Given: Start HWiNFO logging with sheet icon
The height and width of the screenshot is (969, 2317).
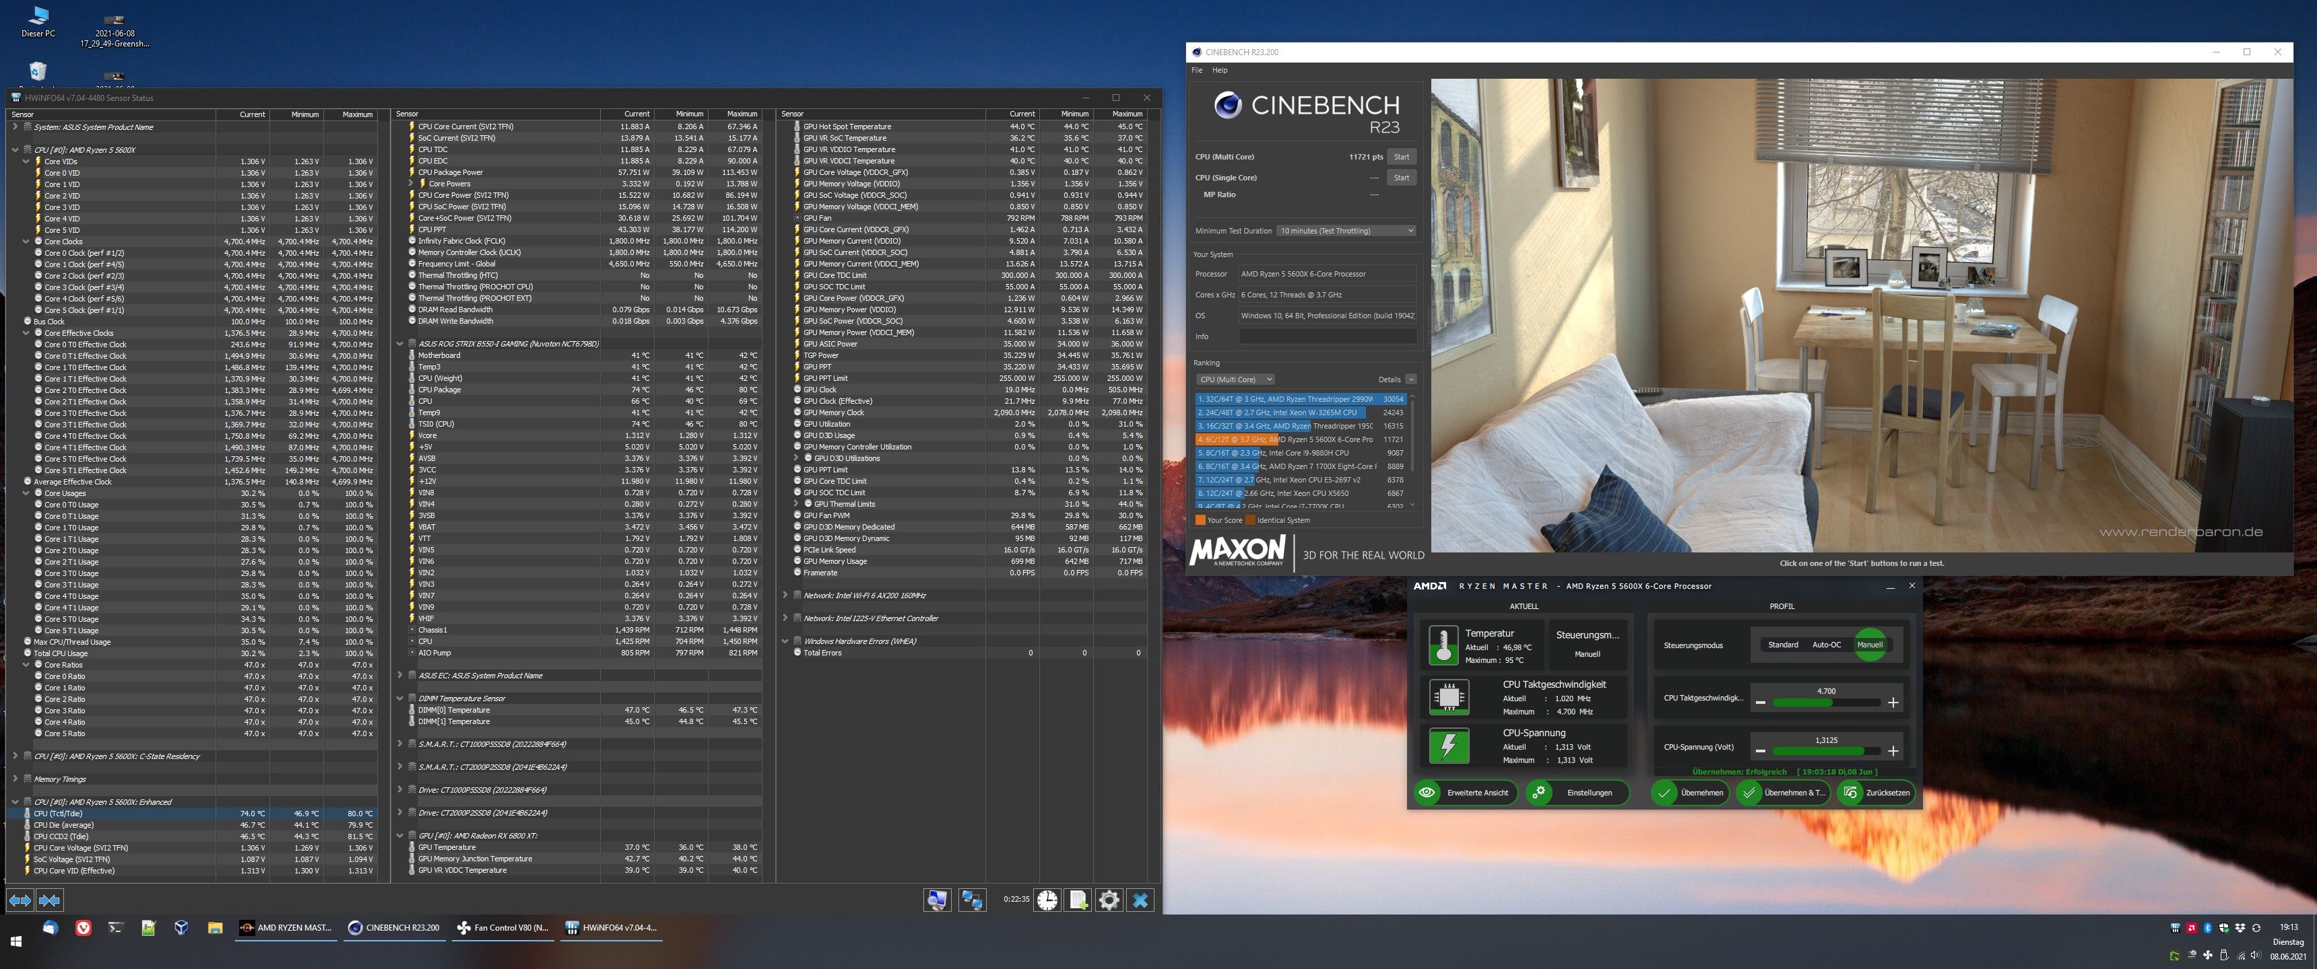Looking at the screenshot, I should click(x=1078, y=900).
